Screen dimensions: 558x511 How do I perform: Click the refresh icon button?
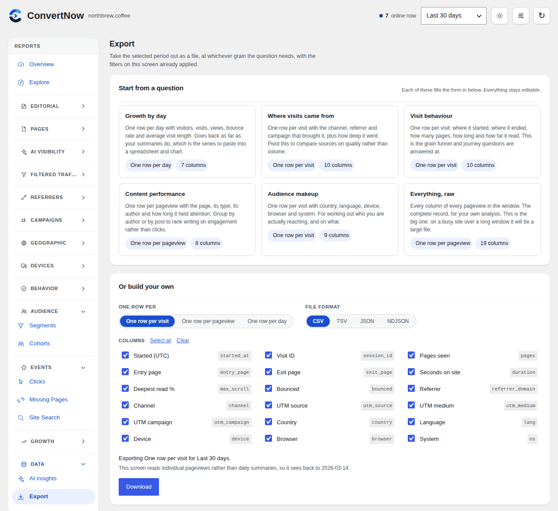[x=542, y=16]
